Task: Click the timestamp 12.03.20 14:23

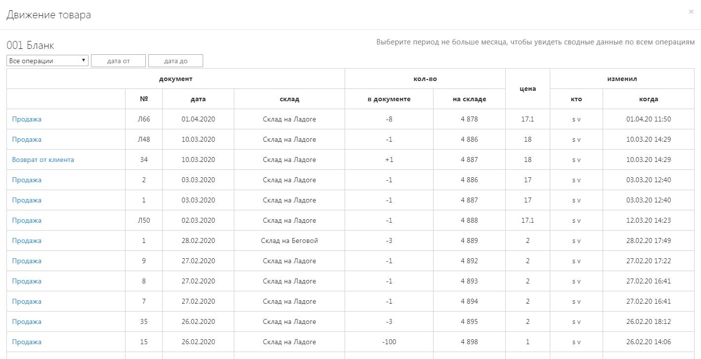Action: [649, 220]
